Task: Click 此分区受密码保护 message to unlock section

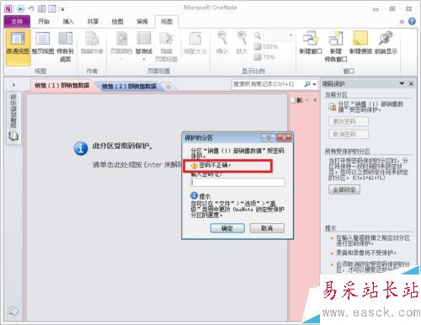Action: (123, 146)
